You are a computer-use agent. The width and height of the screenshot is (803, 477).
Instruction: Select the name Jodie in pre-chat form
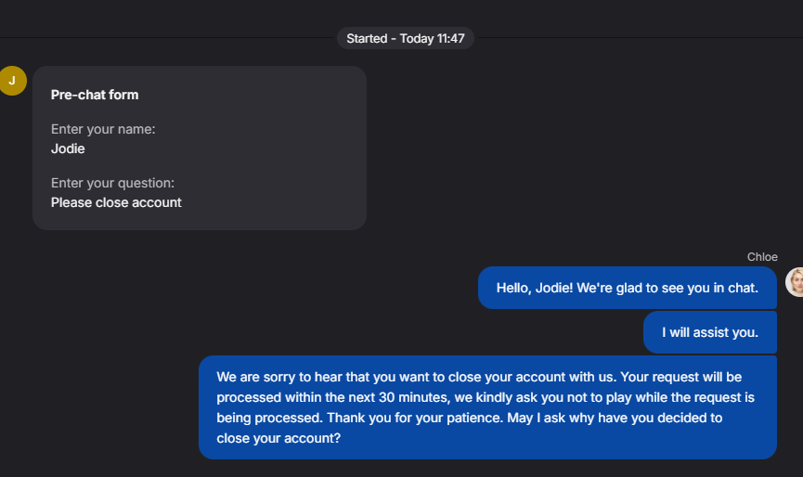(x=68, y=148)
